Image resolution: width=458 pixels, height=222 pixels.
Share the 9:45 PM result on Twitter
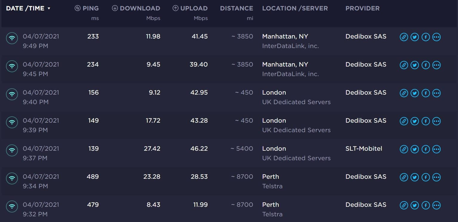point(414,65)
